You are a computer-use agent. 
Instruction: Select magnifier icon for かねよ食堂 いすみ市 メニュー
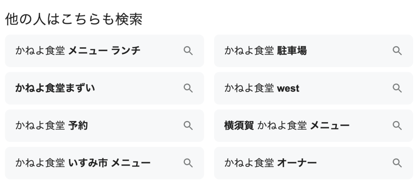coord(188,163)
